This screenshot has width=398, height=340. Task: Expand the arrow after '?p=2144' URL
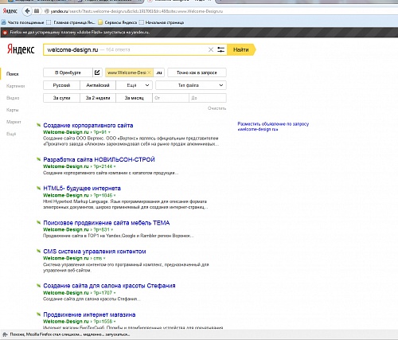(x=115, y=166)
